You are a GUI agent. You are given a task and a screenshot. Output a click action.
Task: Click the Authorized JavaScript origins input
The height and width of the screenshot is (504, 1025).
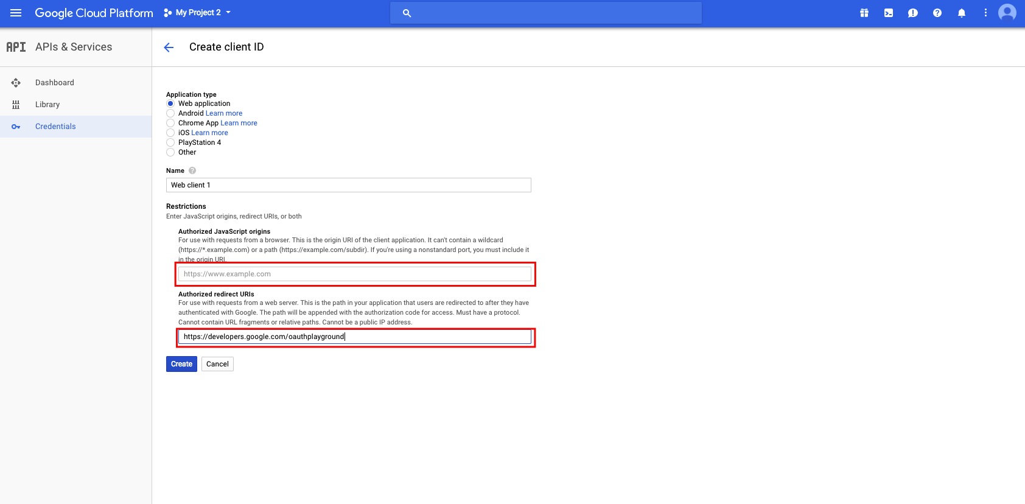point(354,274)
